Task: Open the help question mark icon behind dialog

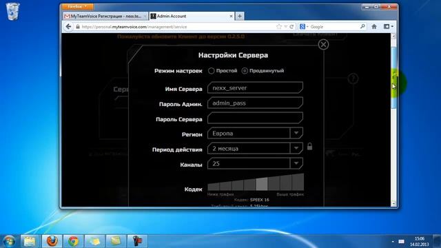Action: click(353, 79)
